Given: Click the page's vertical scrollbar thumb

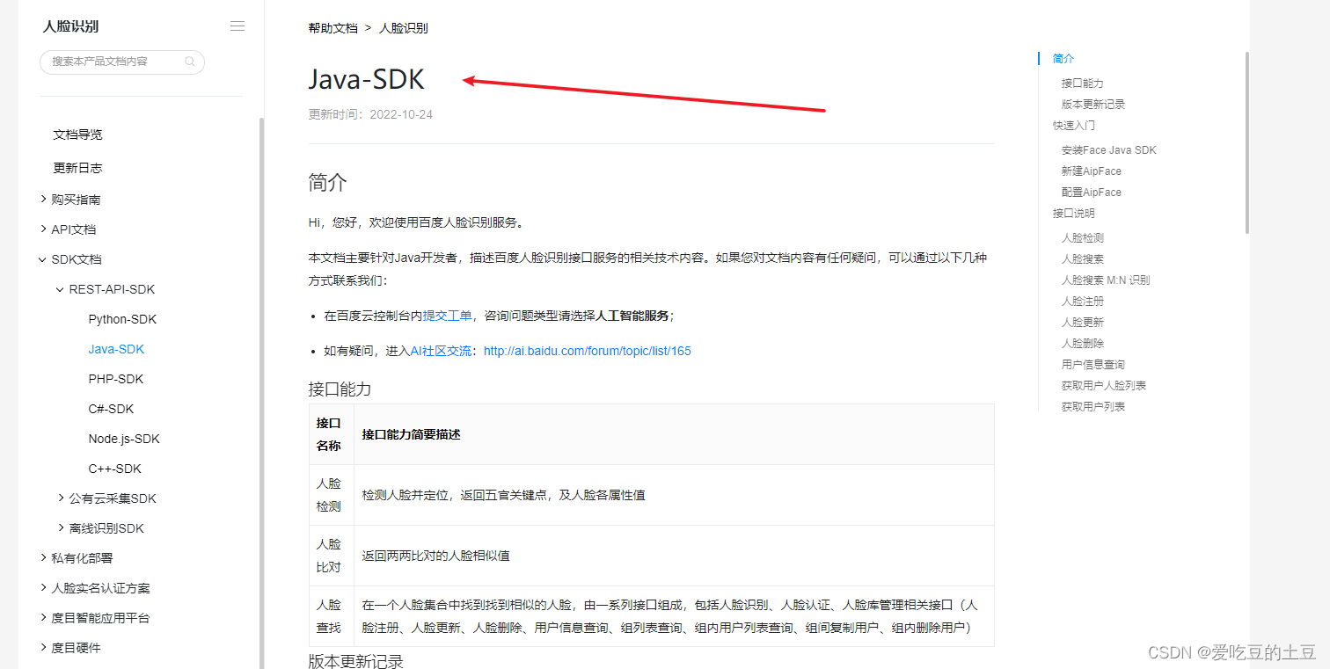Looking at the screenshot, I should tap(1246, 142).
